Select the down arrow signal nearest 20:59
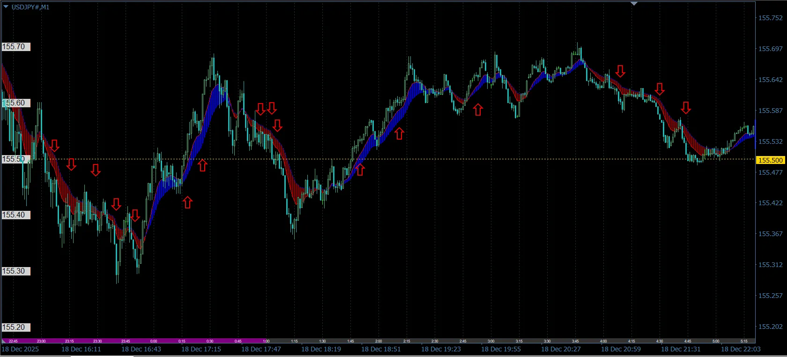This screenshot has height=357, width=787. coord(620,71)
